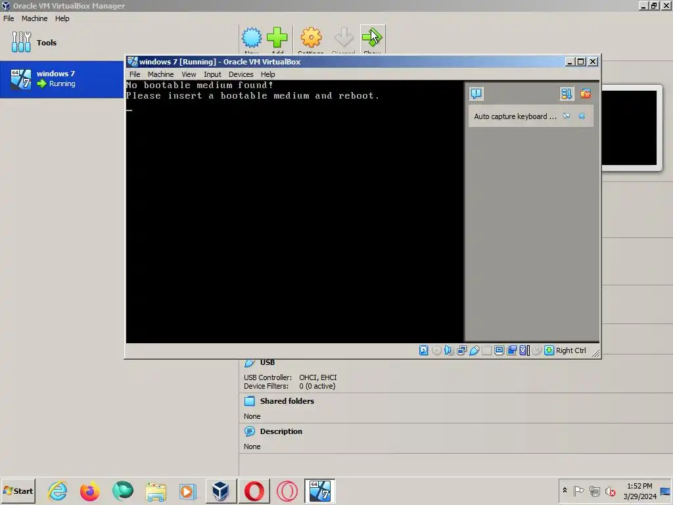This screenshot has height=505, width=673.
Task: Click the green Add machine icon
Action: [277, 37]
